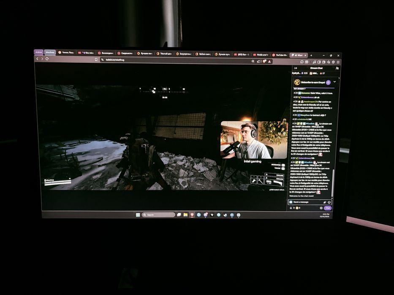This screenshot has width=394, height=295.
Task: Expand the Subscribe to earn Drops banner
Action: pyautogui.click(x=335, y=82)
